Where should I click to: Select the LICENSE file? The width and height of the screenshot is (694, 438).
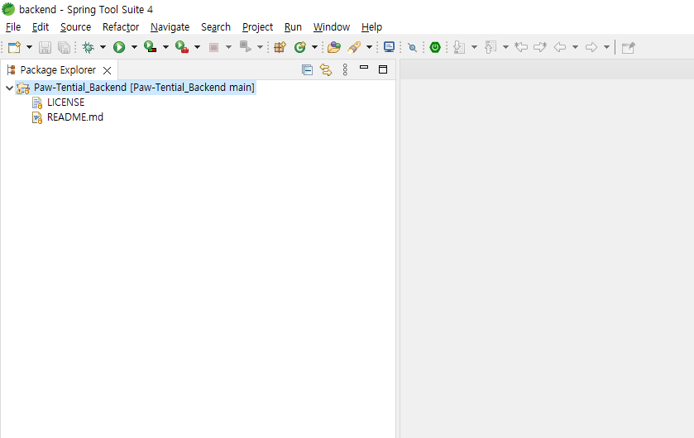(65, 102)
